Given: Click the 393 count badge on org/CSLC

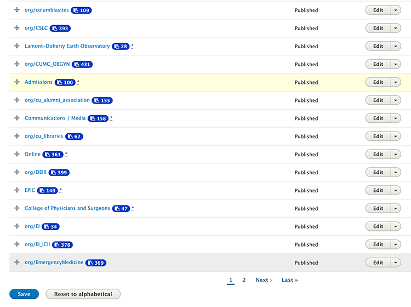Looking at the screenshot, I should 60,29.
